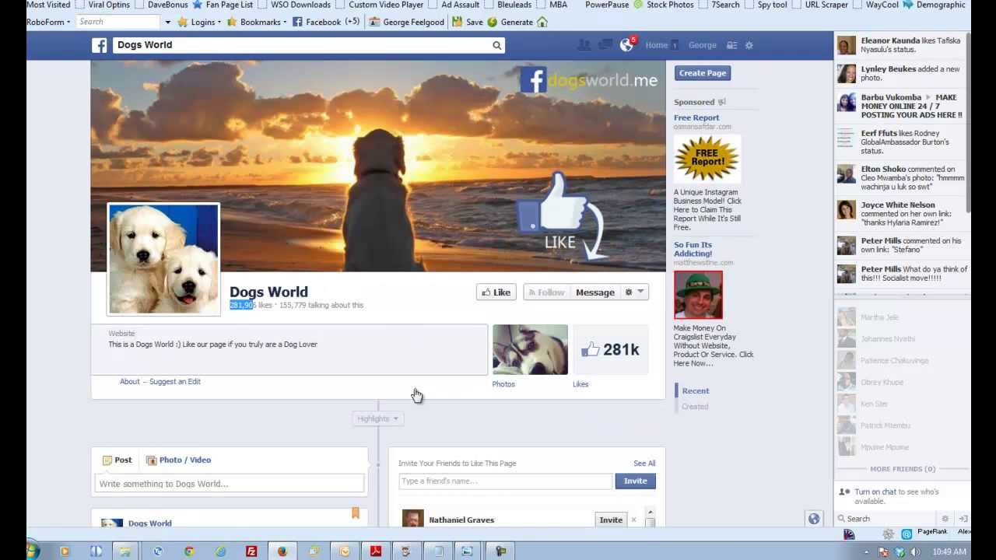
Task: Open the Suggest an Edit link
Action: point(175,382)
